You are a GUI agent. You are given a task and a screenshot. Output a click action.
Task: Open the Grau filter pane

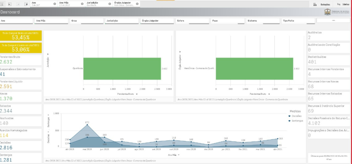[87, 21]
